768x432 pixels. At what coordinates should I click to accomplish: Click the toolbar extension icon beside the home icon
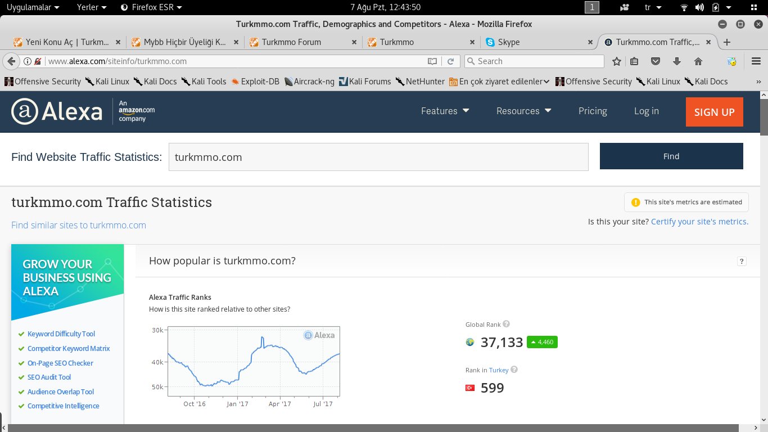731,61
